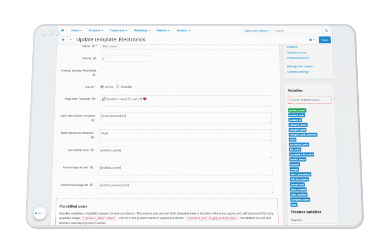The width and height of the screenshot is (390, 248).
Task: Open the General settings link
Action: pyautogui.click(x=298, y=72)
